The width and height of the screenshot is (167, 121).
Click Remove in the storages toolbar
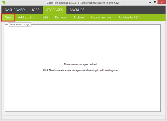[x=60, y=17]
